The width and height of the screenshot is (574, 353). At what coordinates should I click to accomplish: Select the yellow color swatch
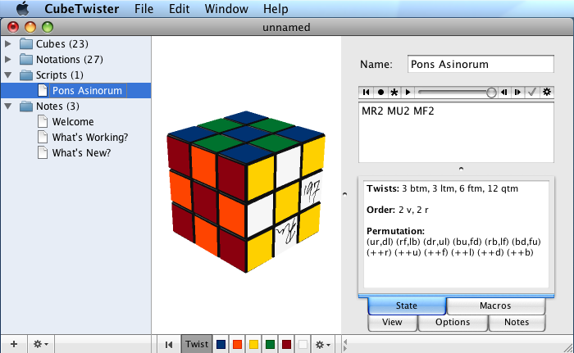click(x=253, y=345)
